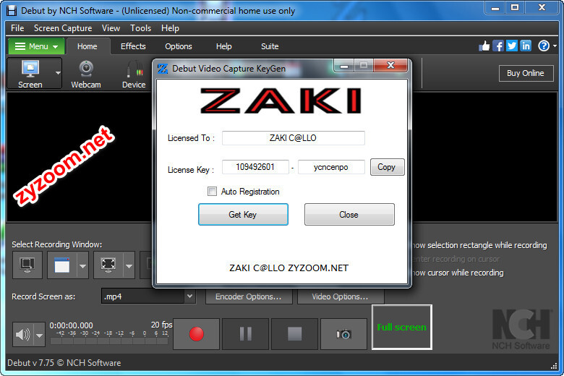Image resolution: width=564 pixels, height=376 pixels.
Task: Toggle the Auto Registration checkbox
Action: [x=212, y=192]
